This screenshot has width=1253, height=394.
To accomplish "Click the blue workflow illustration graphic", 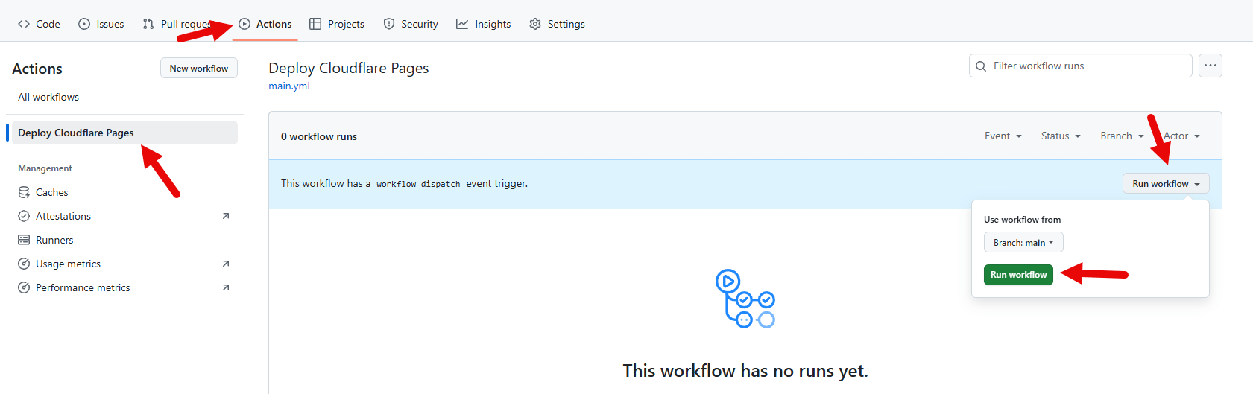I will point(745,299).
